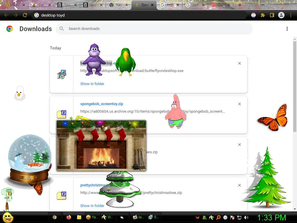Image resolution: width=297 pixels, height=223 pixels.
Task: Click the scrollbar down arrow
Action: (x=295, y=209)
